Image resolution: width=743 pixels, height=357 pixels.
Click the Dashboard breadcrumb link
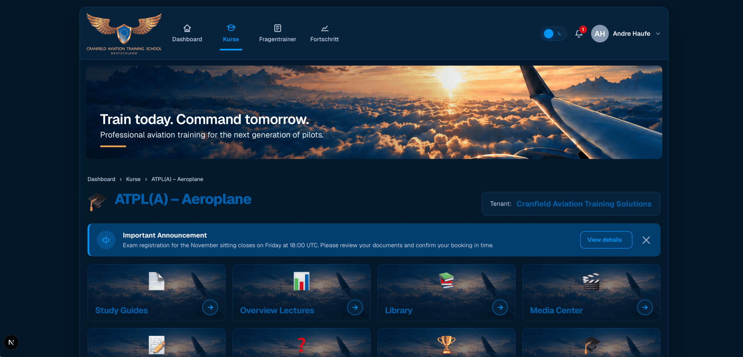tap(101, 179)
